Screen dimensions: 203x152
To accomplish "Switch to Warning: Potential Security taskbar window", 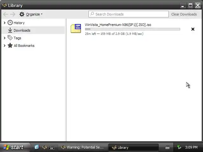I will point(82,147).
